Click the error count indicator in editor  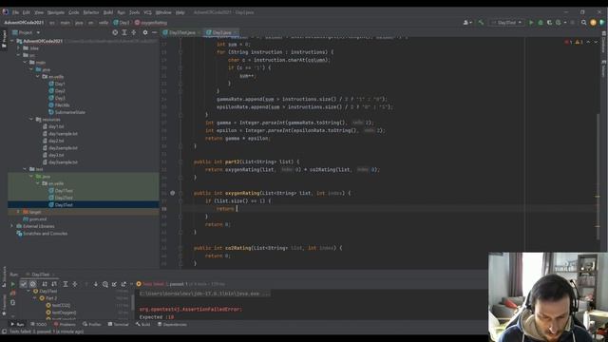pyautogui.click(x=569, y=42)
